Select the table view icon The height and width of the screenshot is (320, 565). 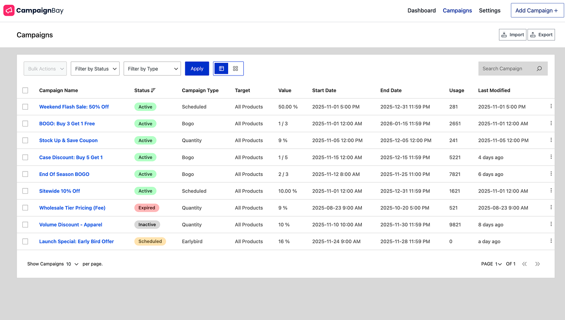[222, 69]
